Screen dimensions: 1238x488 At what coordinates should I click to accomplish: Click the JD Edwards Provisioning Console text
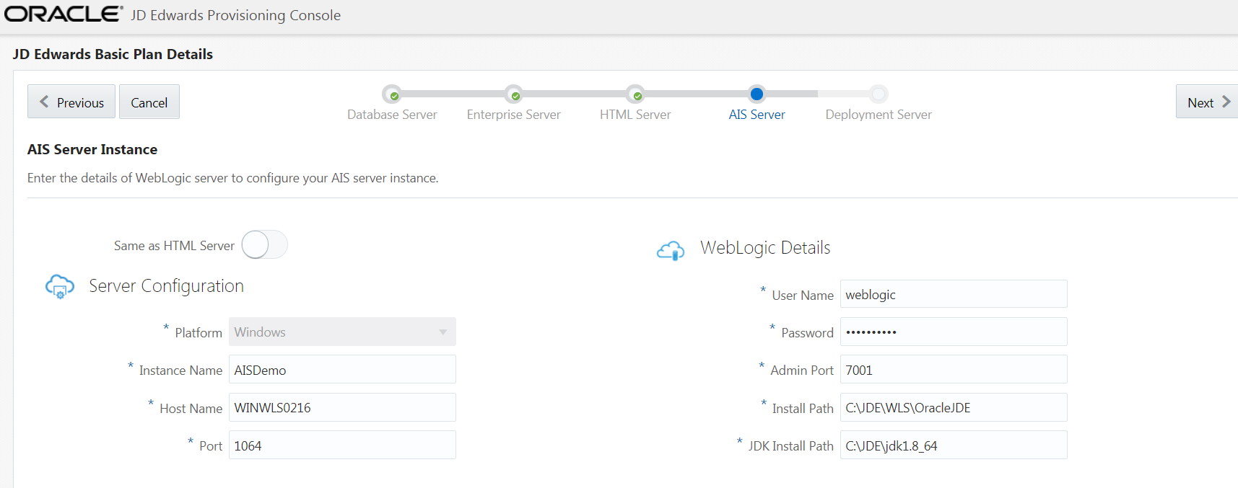pos(235,15)
